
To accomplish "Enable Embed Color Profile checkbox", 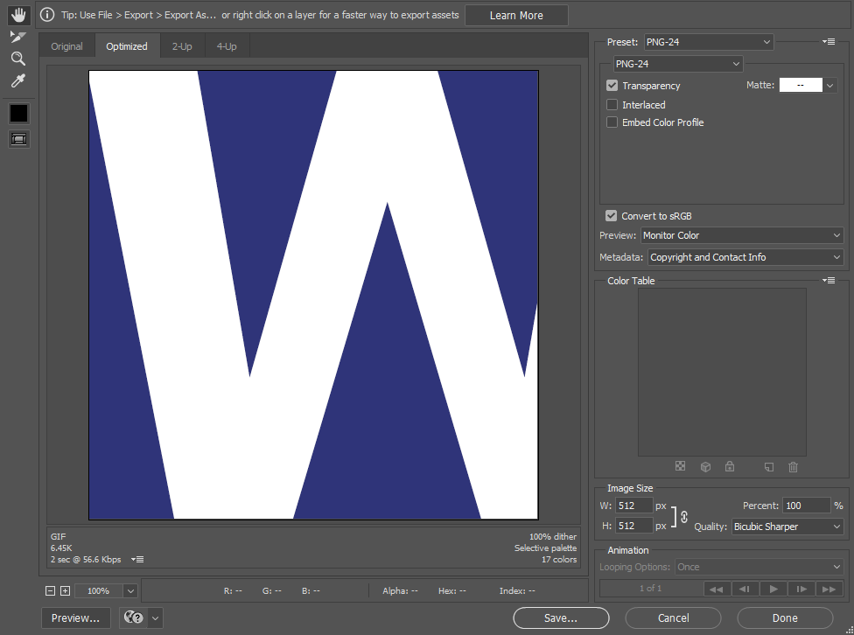I will tap(612, 122).
